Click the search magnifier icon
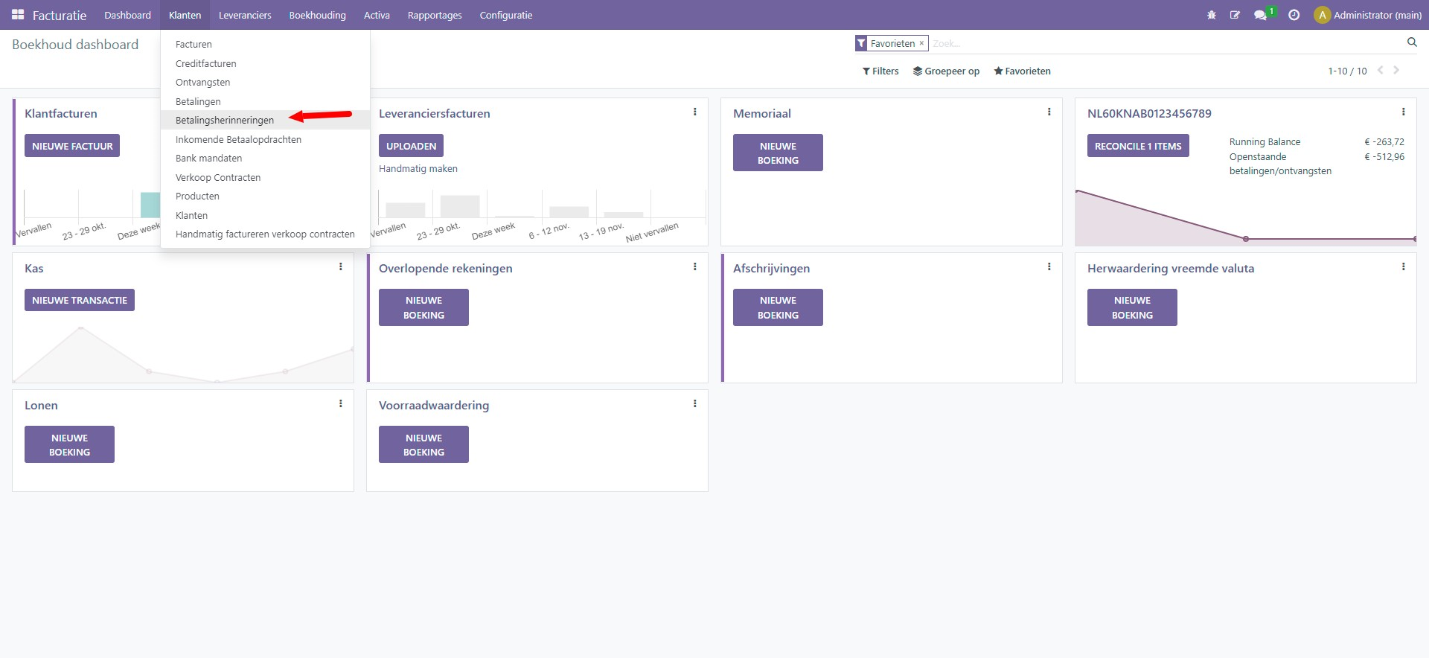Image resolution: width=1429 pixels, height=658 pixels. point(1412,42)
